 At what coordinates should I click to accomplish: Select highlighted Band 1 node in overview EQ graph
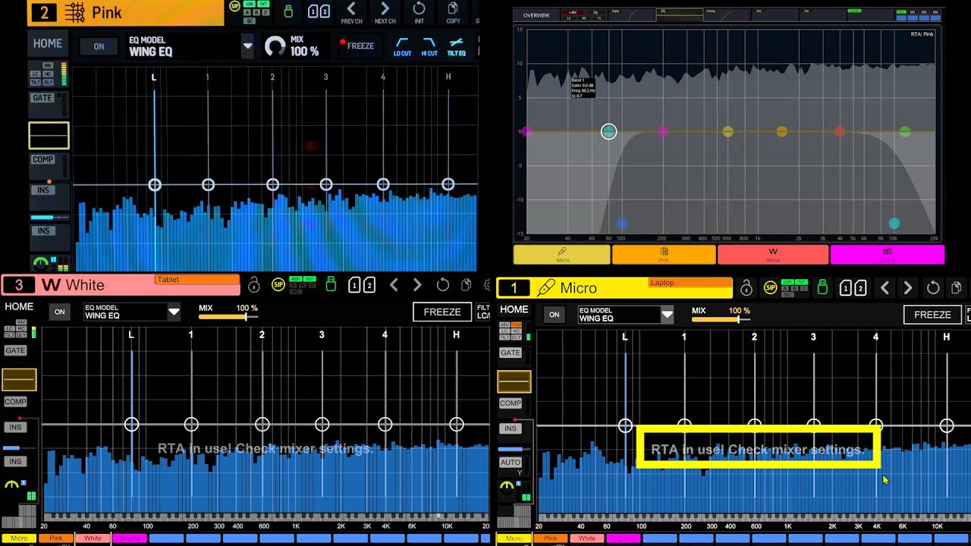click(608, 132)
